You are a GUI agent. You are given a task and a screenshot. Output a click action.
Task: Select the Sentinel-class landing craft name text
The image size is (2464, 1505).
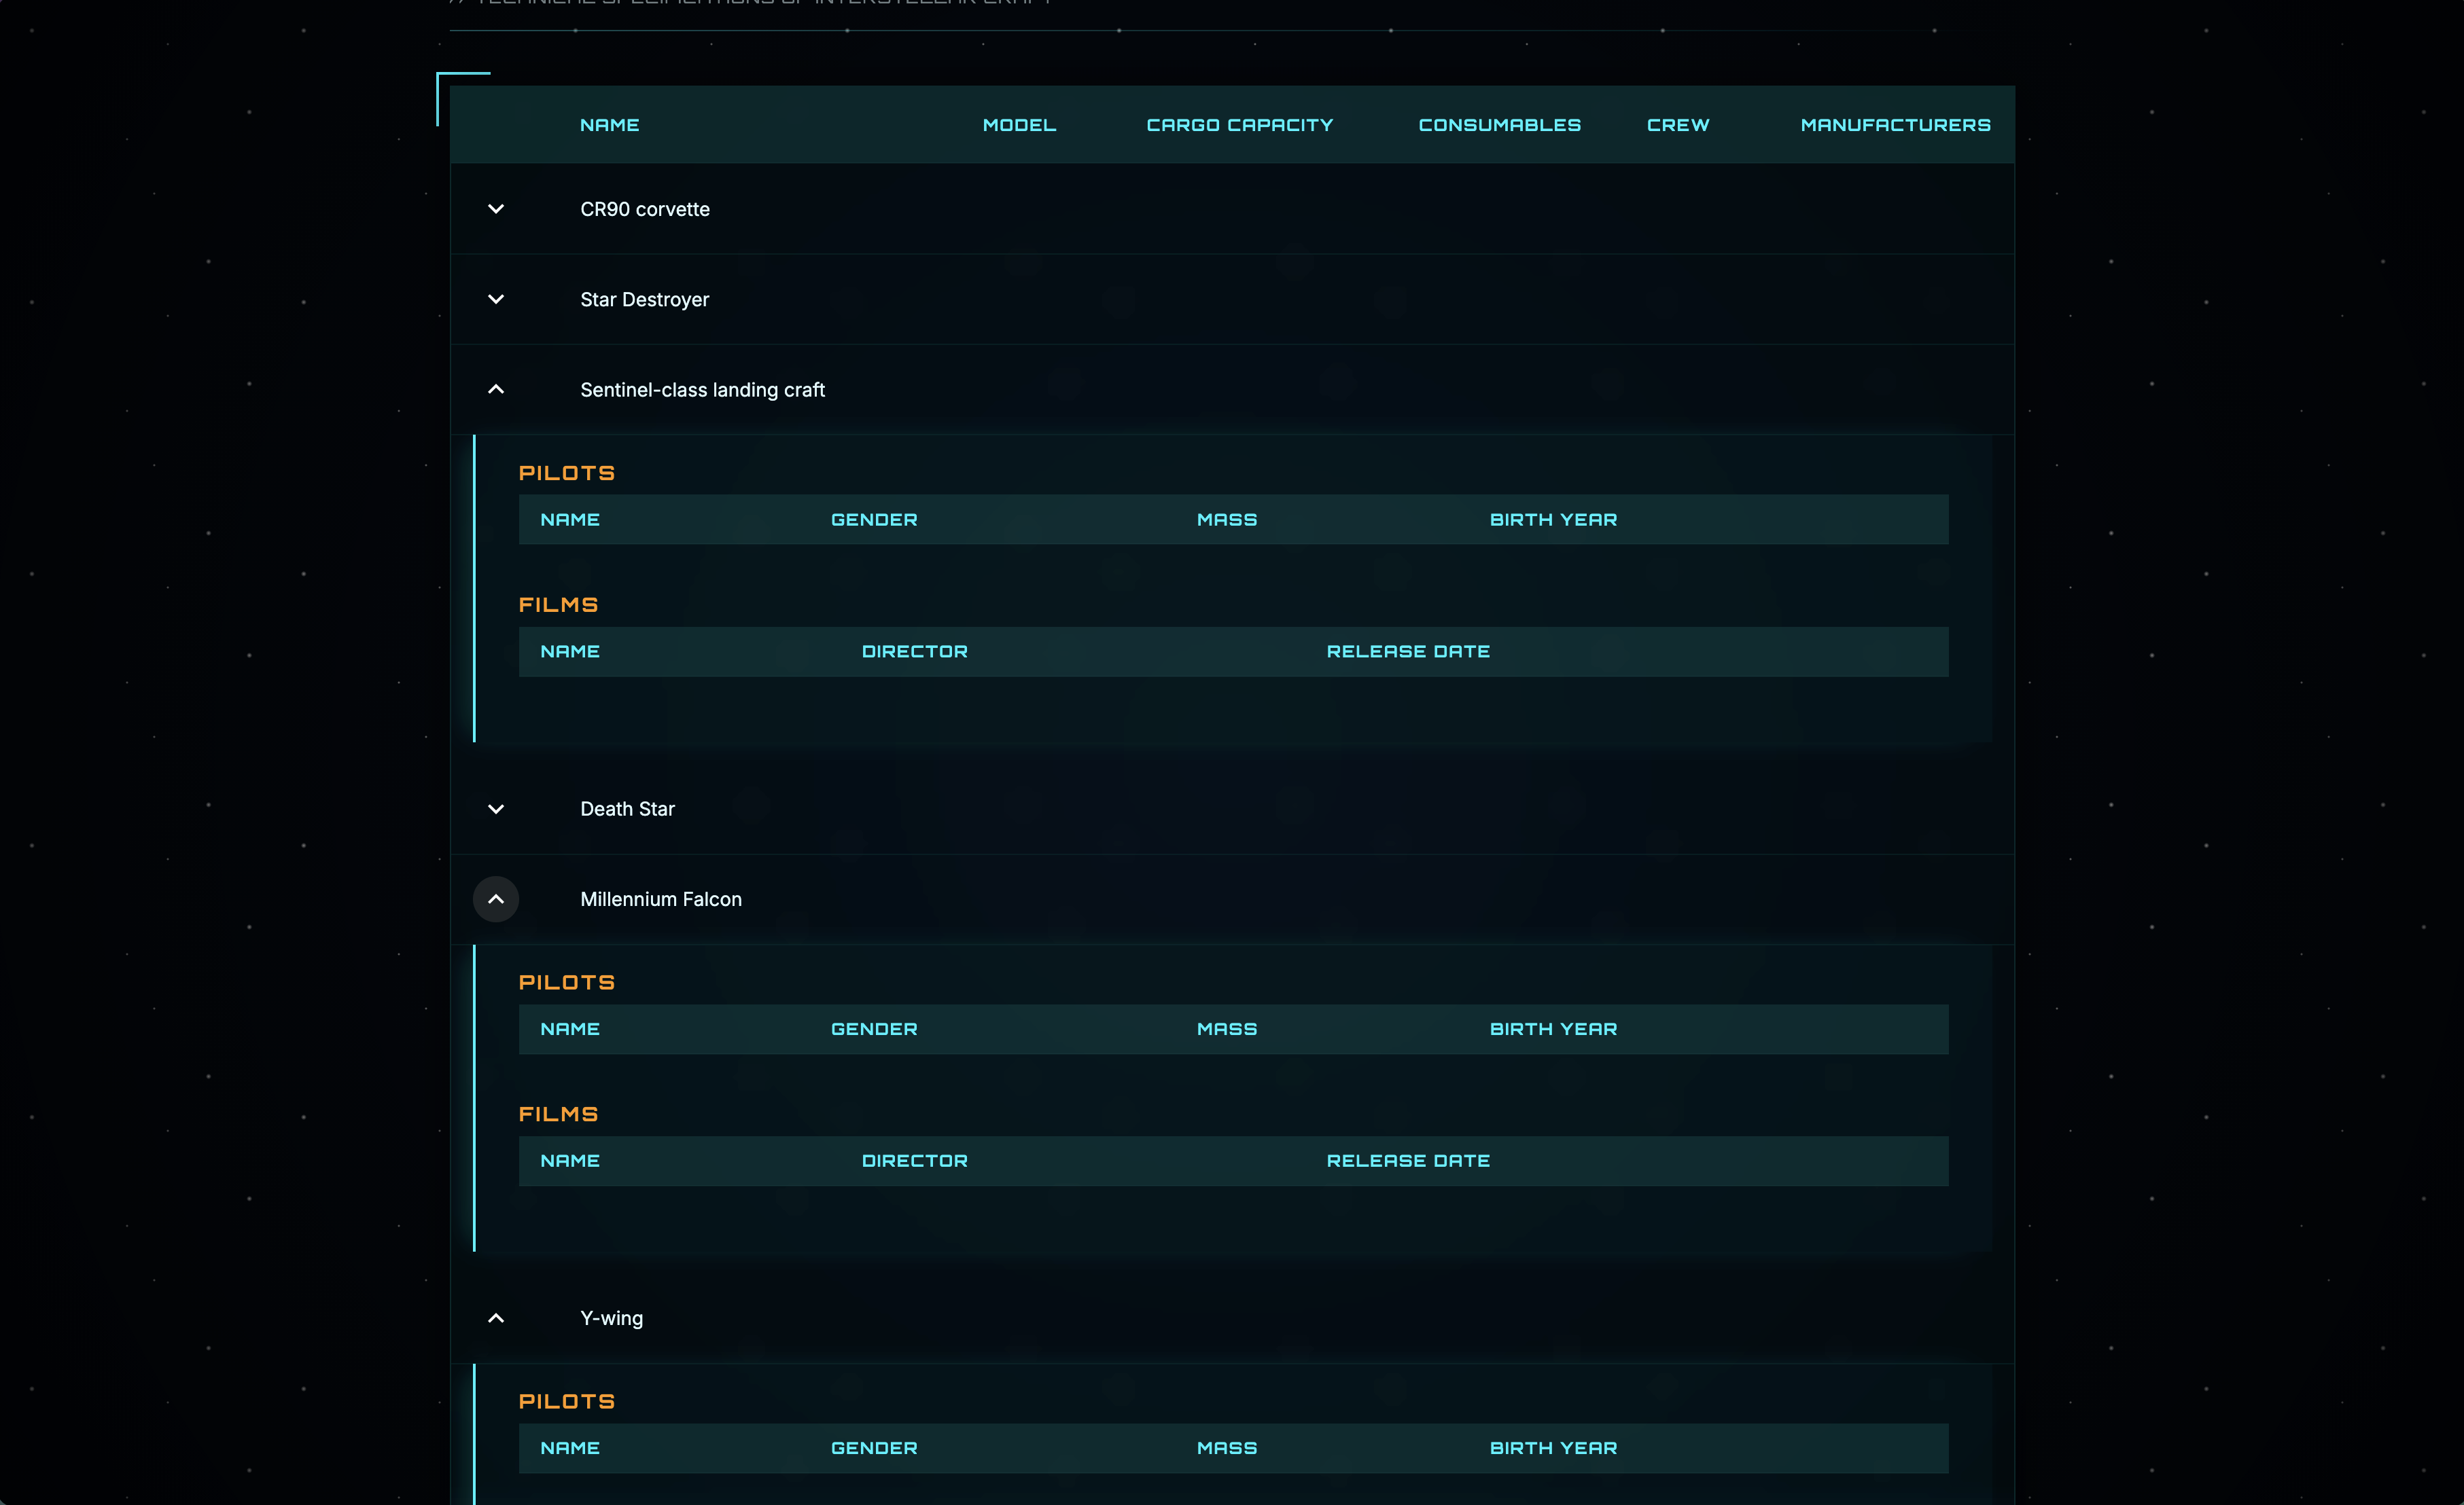pos(703,390)
